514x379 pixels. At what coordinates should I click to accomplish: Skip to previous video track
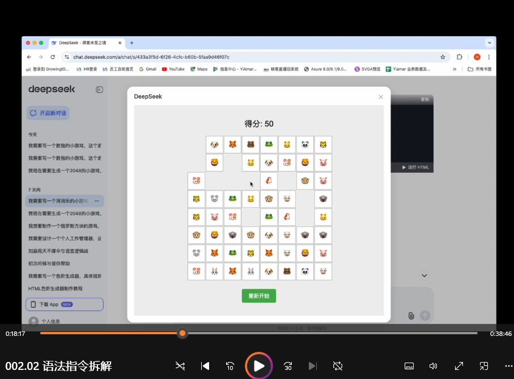coord(205,366)
